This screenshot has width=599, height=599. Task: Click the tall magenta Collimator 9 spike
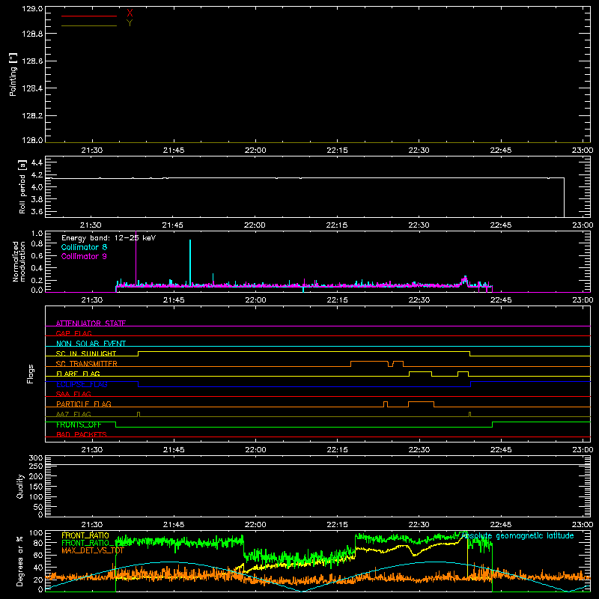[136, 258]
